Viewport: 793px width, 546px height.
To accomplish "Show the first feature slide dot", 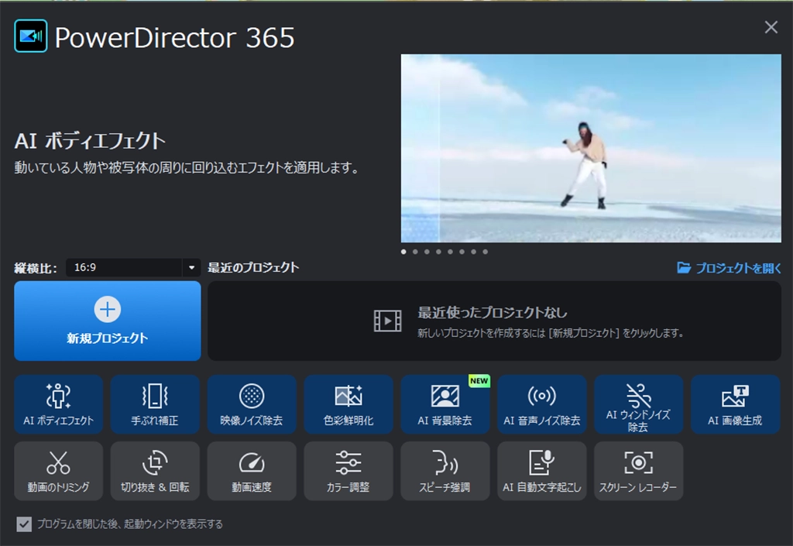I will (403, 252).
